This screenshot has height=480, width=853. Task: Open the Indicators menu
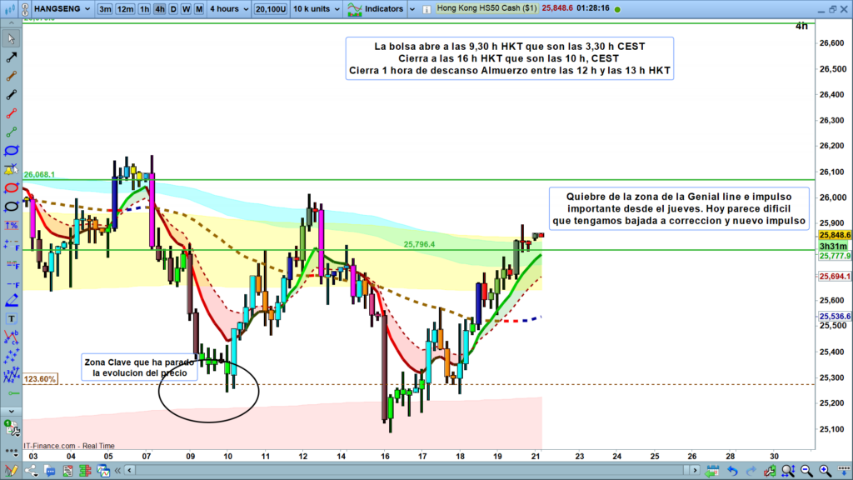[x=376, y=9]
